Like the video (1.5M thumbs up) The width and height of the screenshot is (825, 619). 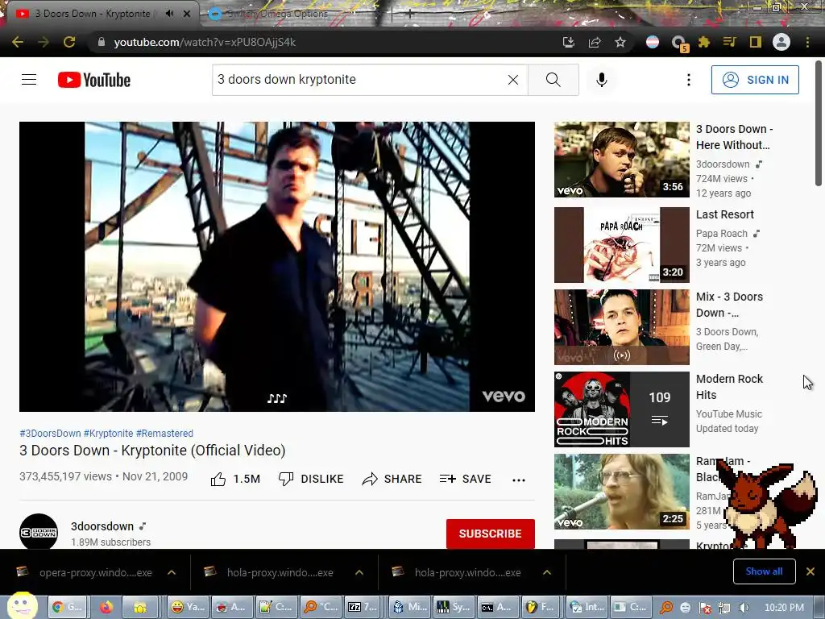[x=235, y=479]
